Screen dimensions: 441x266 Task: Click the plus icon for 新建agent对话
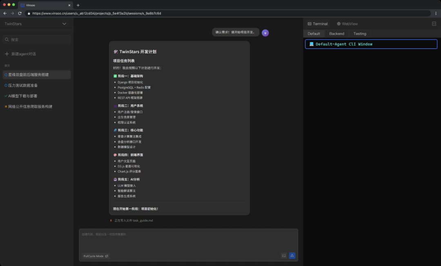pyautogui.click(x=7, y=54)
